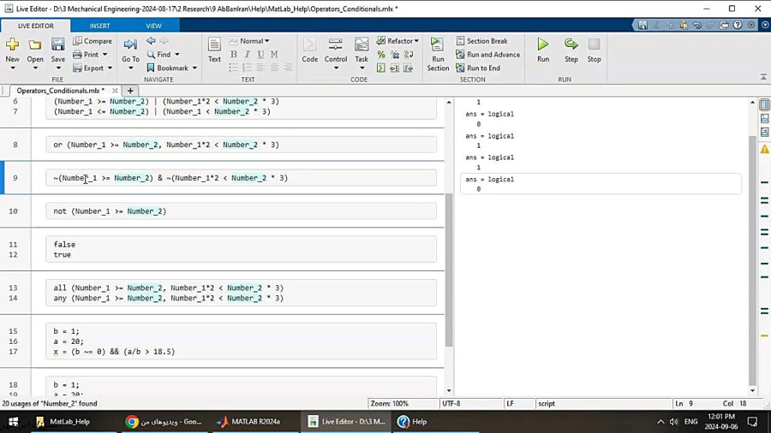Collapse the toolstrip with the up arrow

coord(763,77)
